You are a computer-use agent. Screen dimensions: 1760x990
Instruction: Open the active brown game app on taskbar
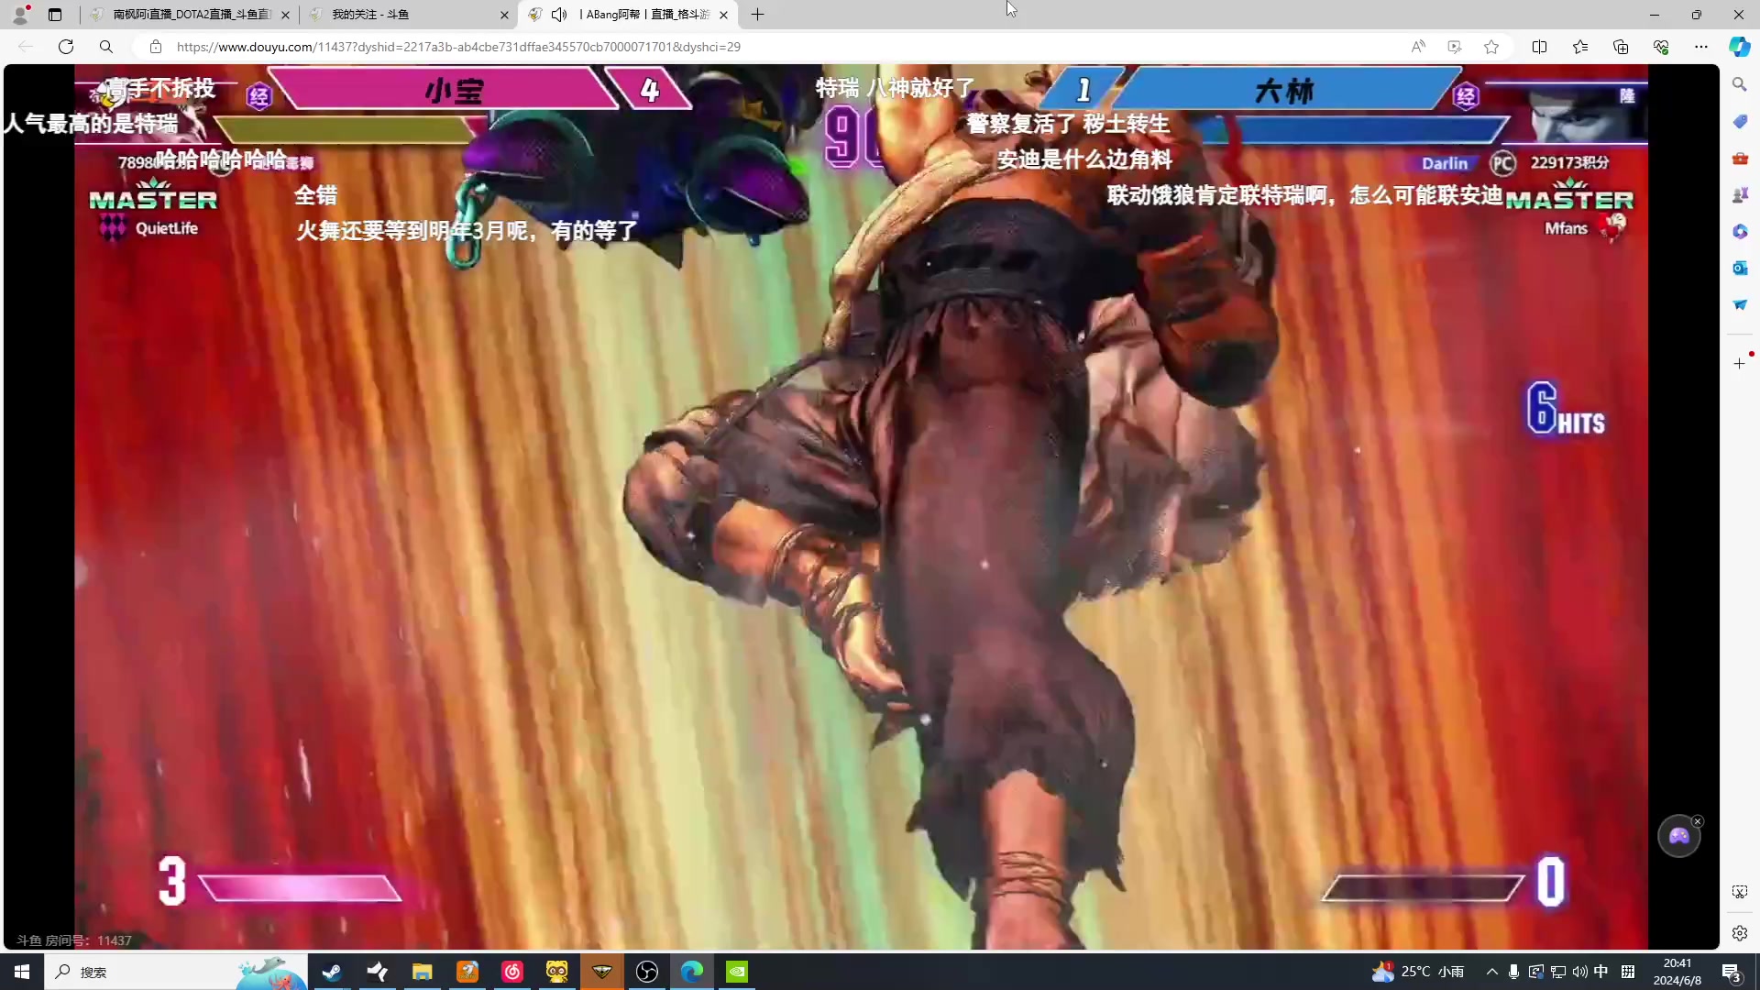(601, 972)
